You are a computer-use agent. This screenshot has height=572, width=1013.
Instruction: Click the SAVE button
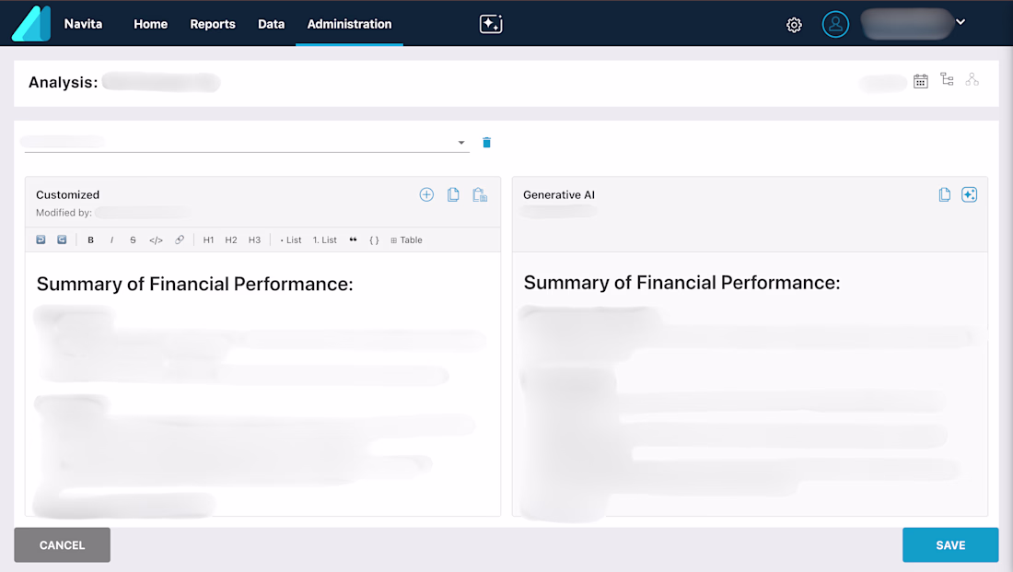click(950, 545)
